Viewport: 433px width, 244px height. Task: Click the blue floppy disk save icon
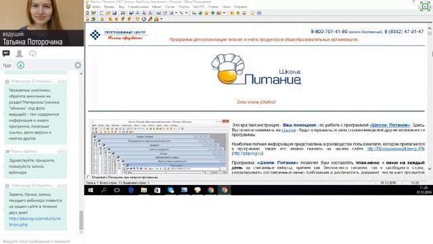pos(114,13)
